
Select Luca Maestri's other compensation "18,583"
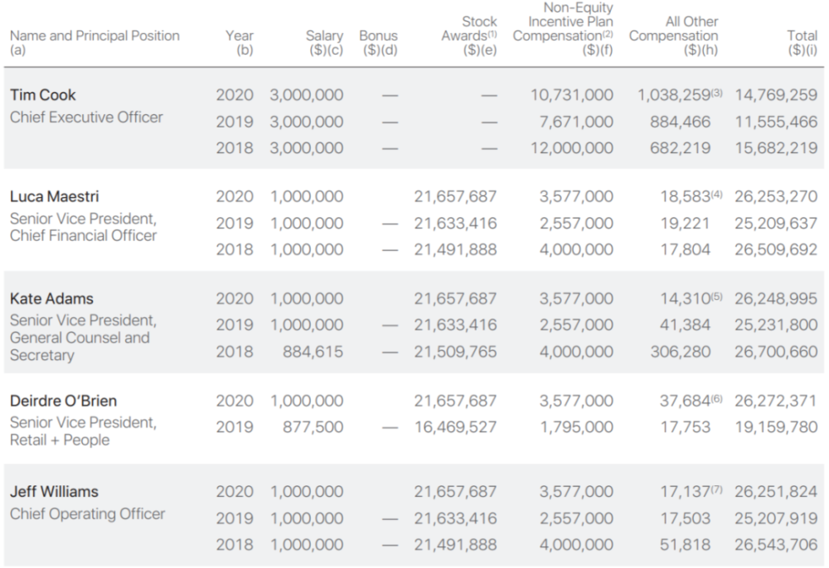[685, 196]
